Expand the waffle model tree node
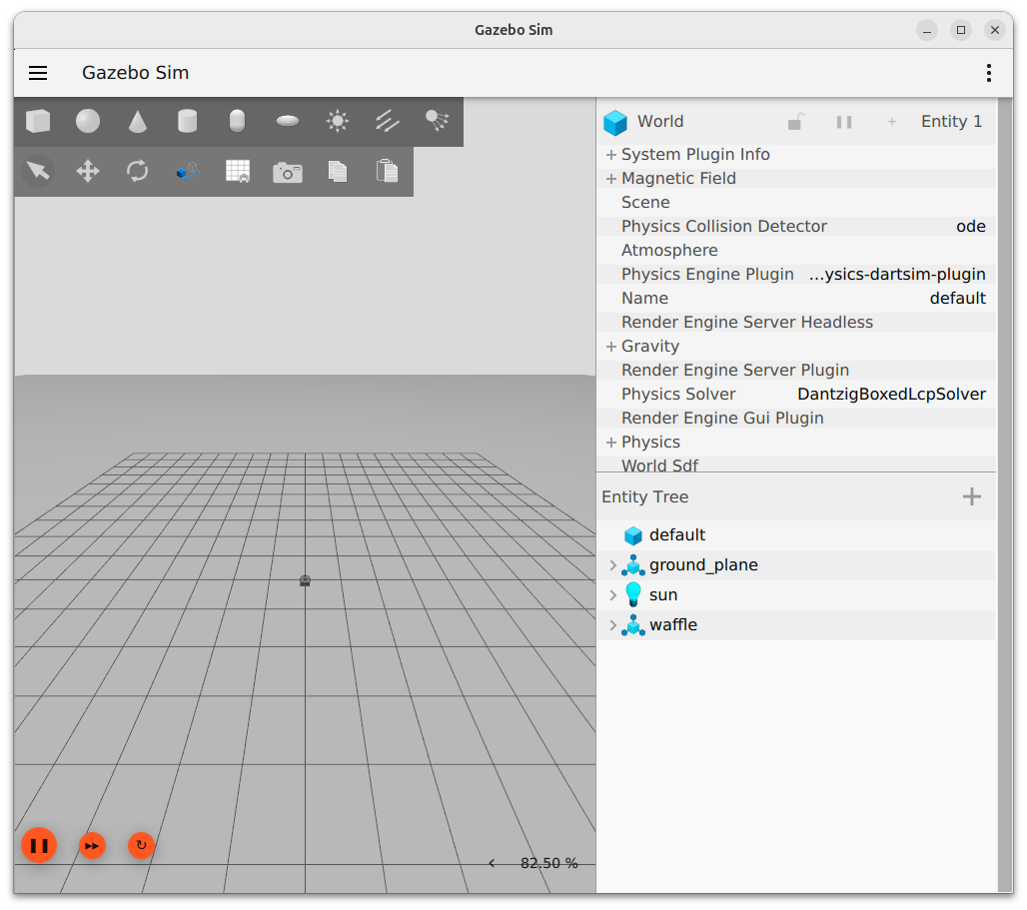The height and width of the screenshot is (910, 1027). coord(613,625)
